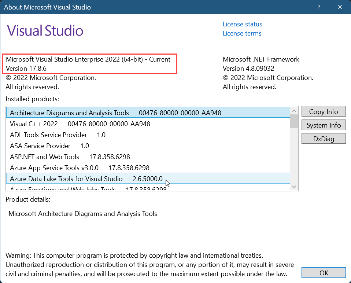
Task: Click the Copy Info button
Action: pos(324,111)
